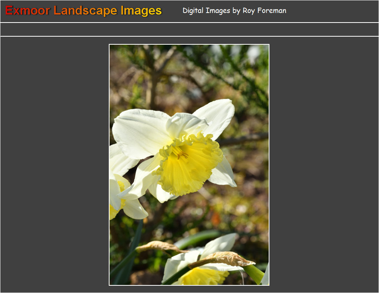This screenshot has height=293, width=379.
Task: Click the large daffodil's upper left white petal
Action: [x=139, y=132]
